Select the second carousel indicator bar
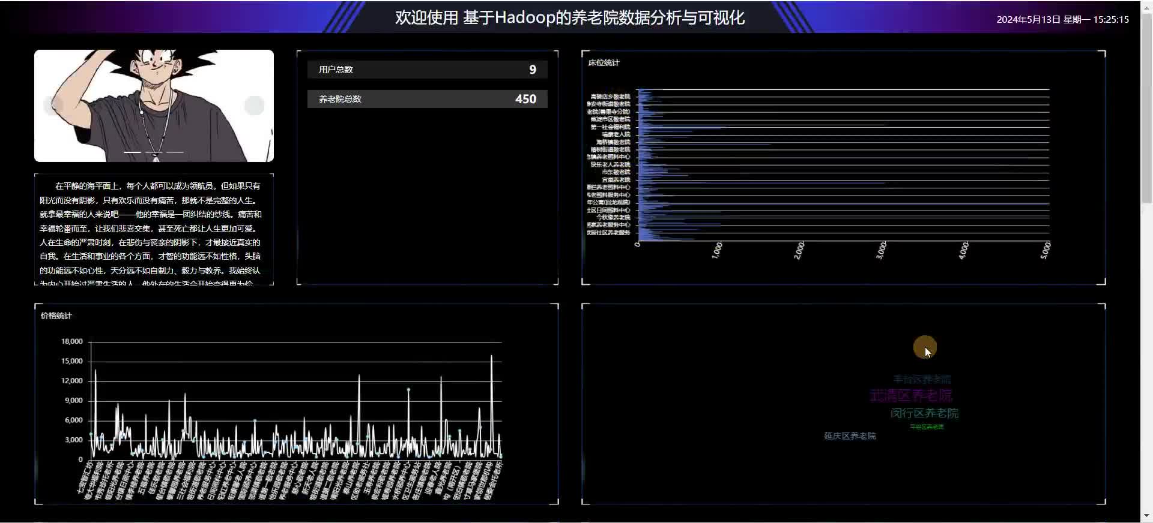Viewport: 1153px width, 523px height. pos(154,152)
